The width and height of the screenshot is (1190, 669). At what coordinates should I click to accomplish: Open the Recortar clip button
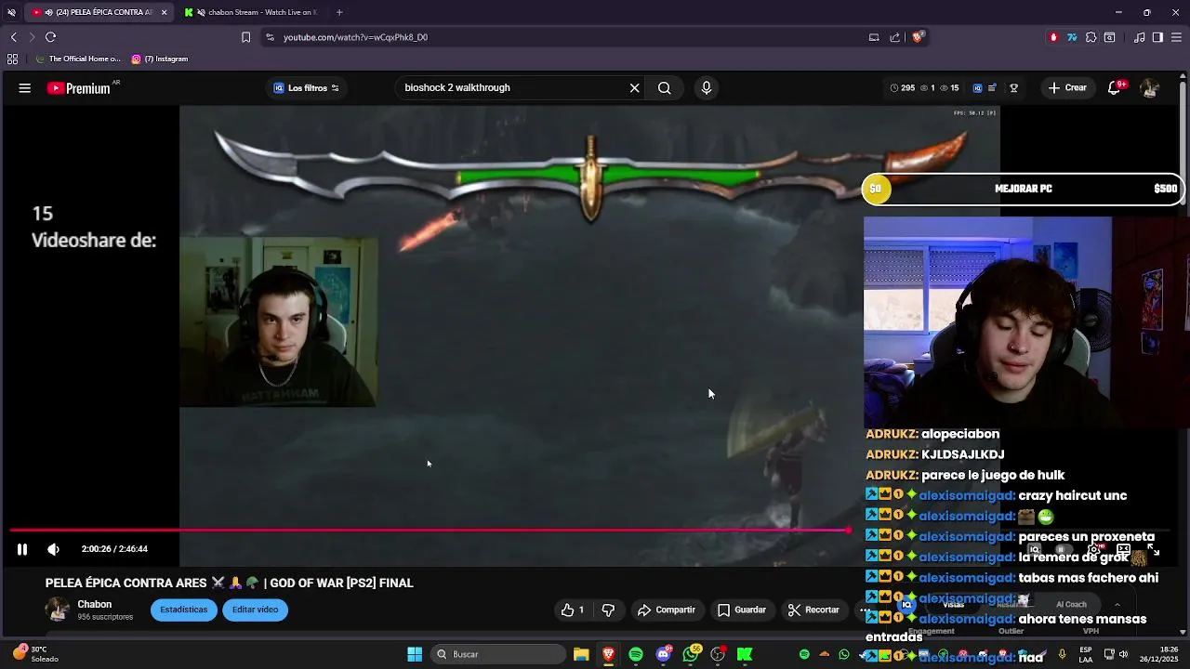pos(813,610)
